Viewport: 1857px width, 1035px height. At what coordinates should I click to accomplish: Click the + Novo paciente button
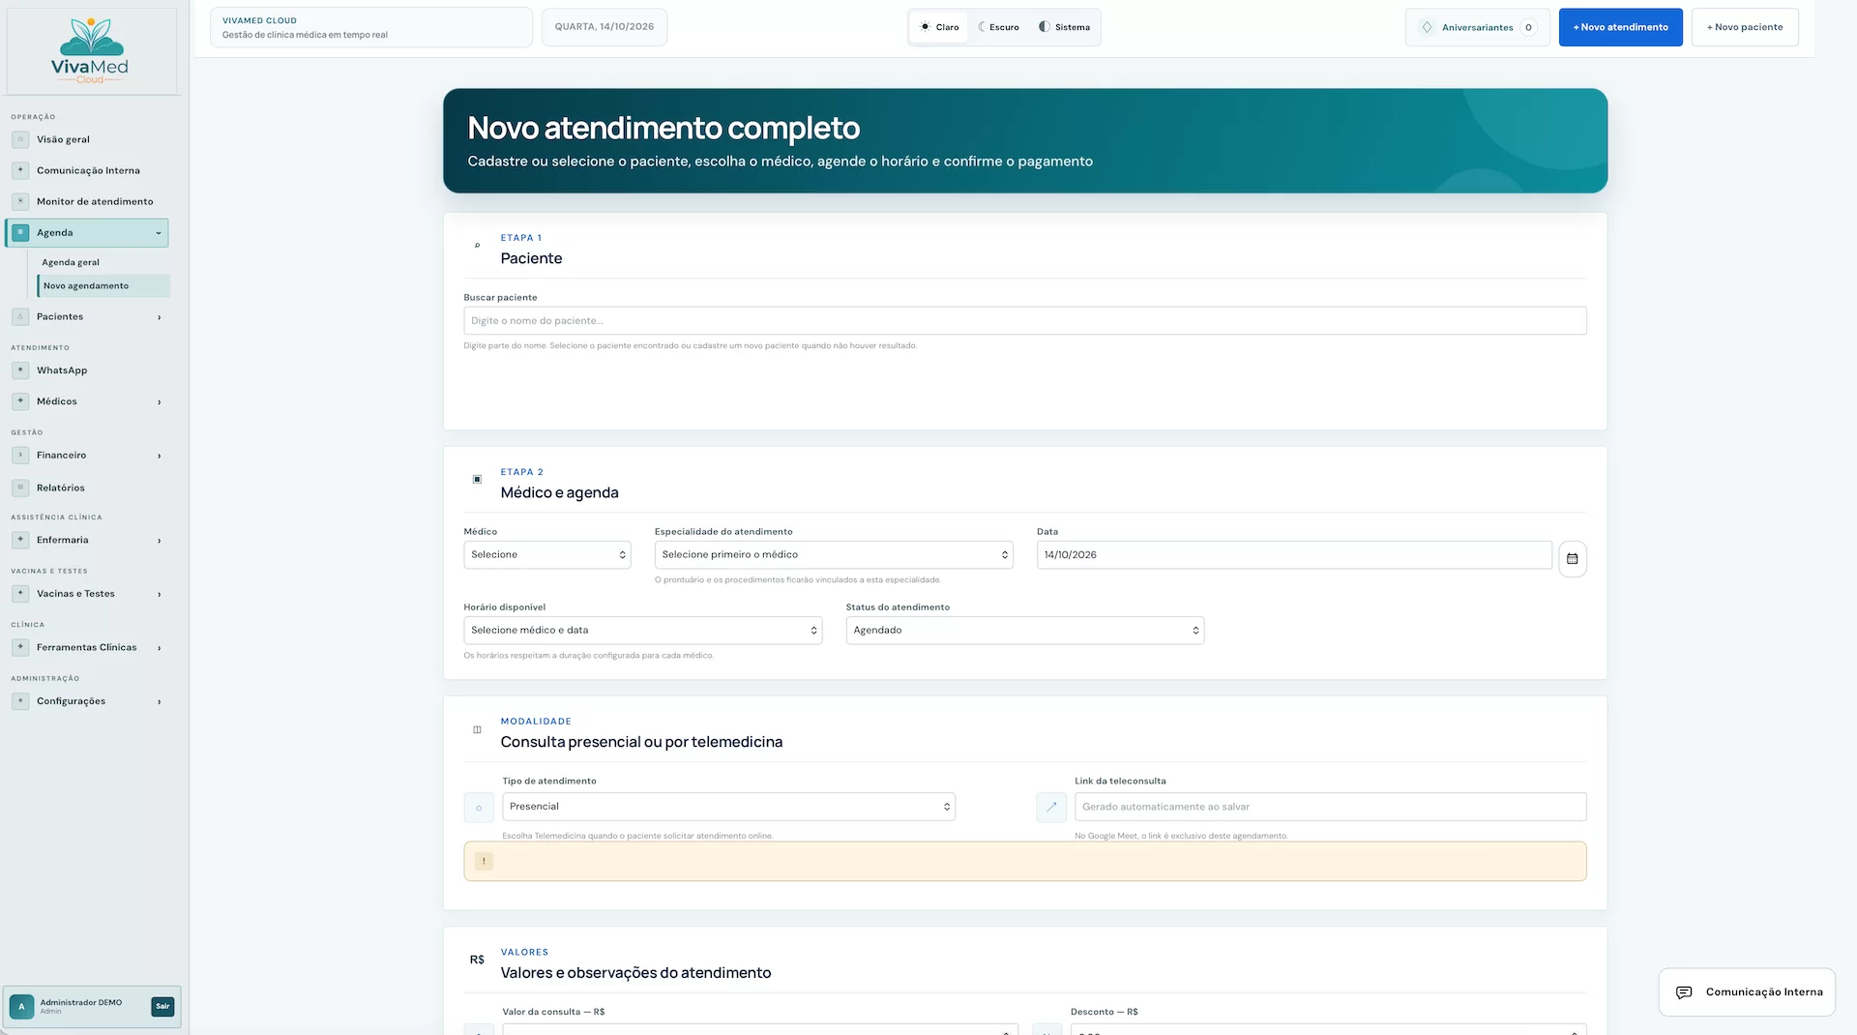click(1745, 27)
